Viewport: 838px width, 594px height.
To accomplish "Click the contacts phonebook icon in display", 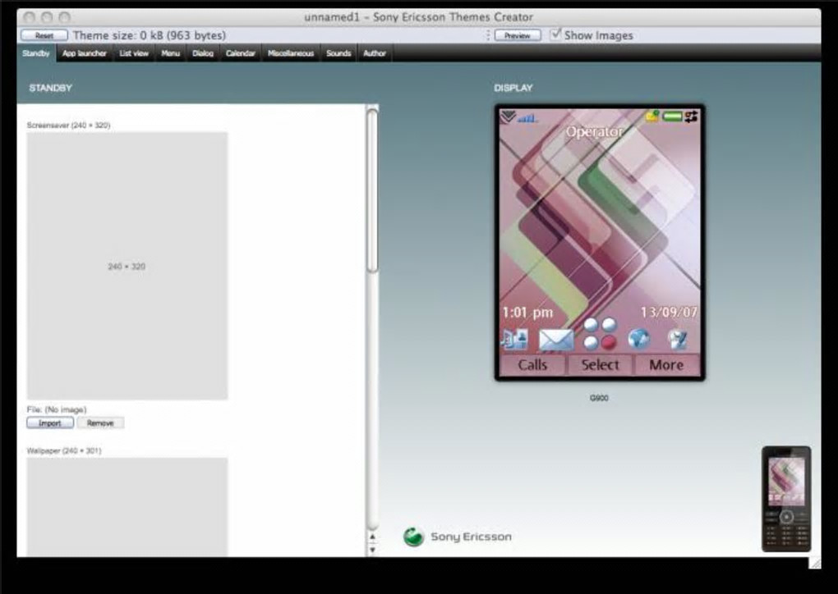I will 514,340.
